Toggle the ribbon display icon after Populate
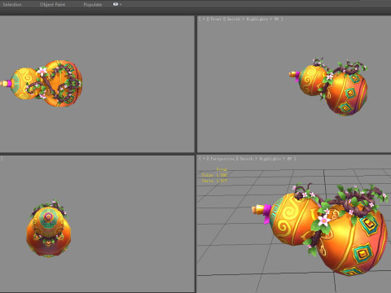Viewport: 391px width, 293px height. [116, 4]
